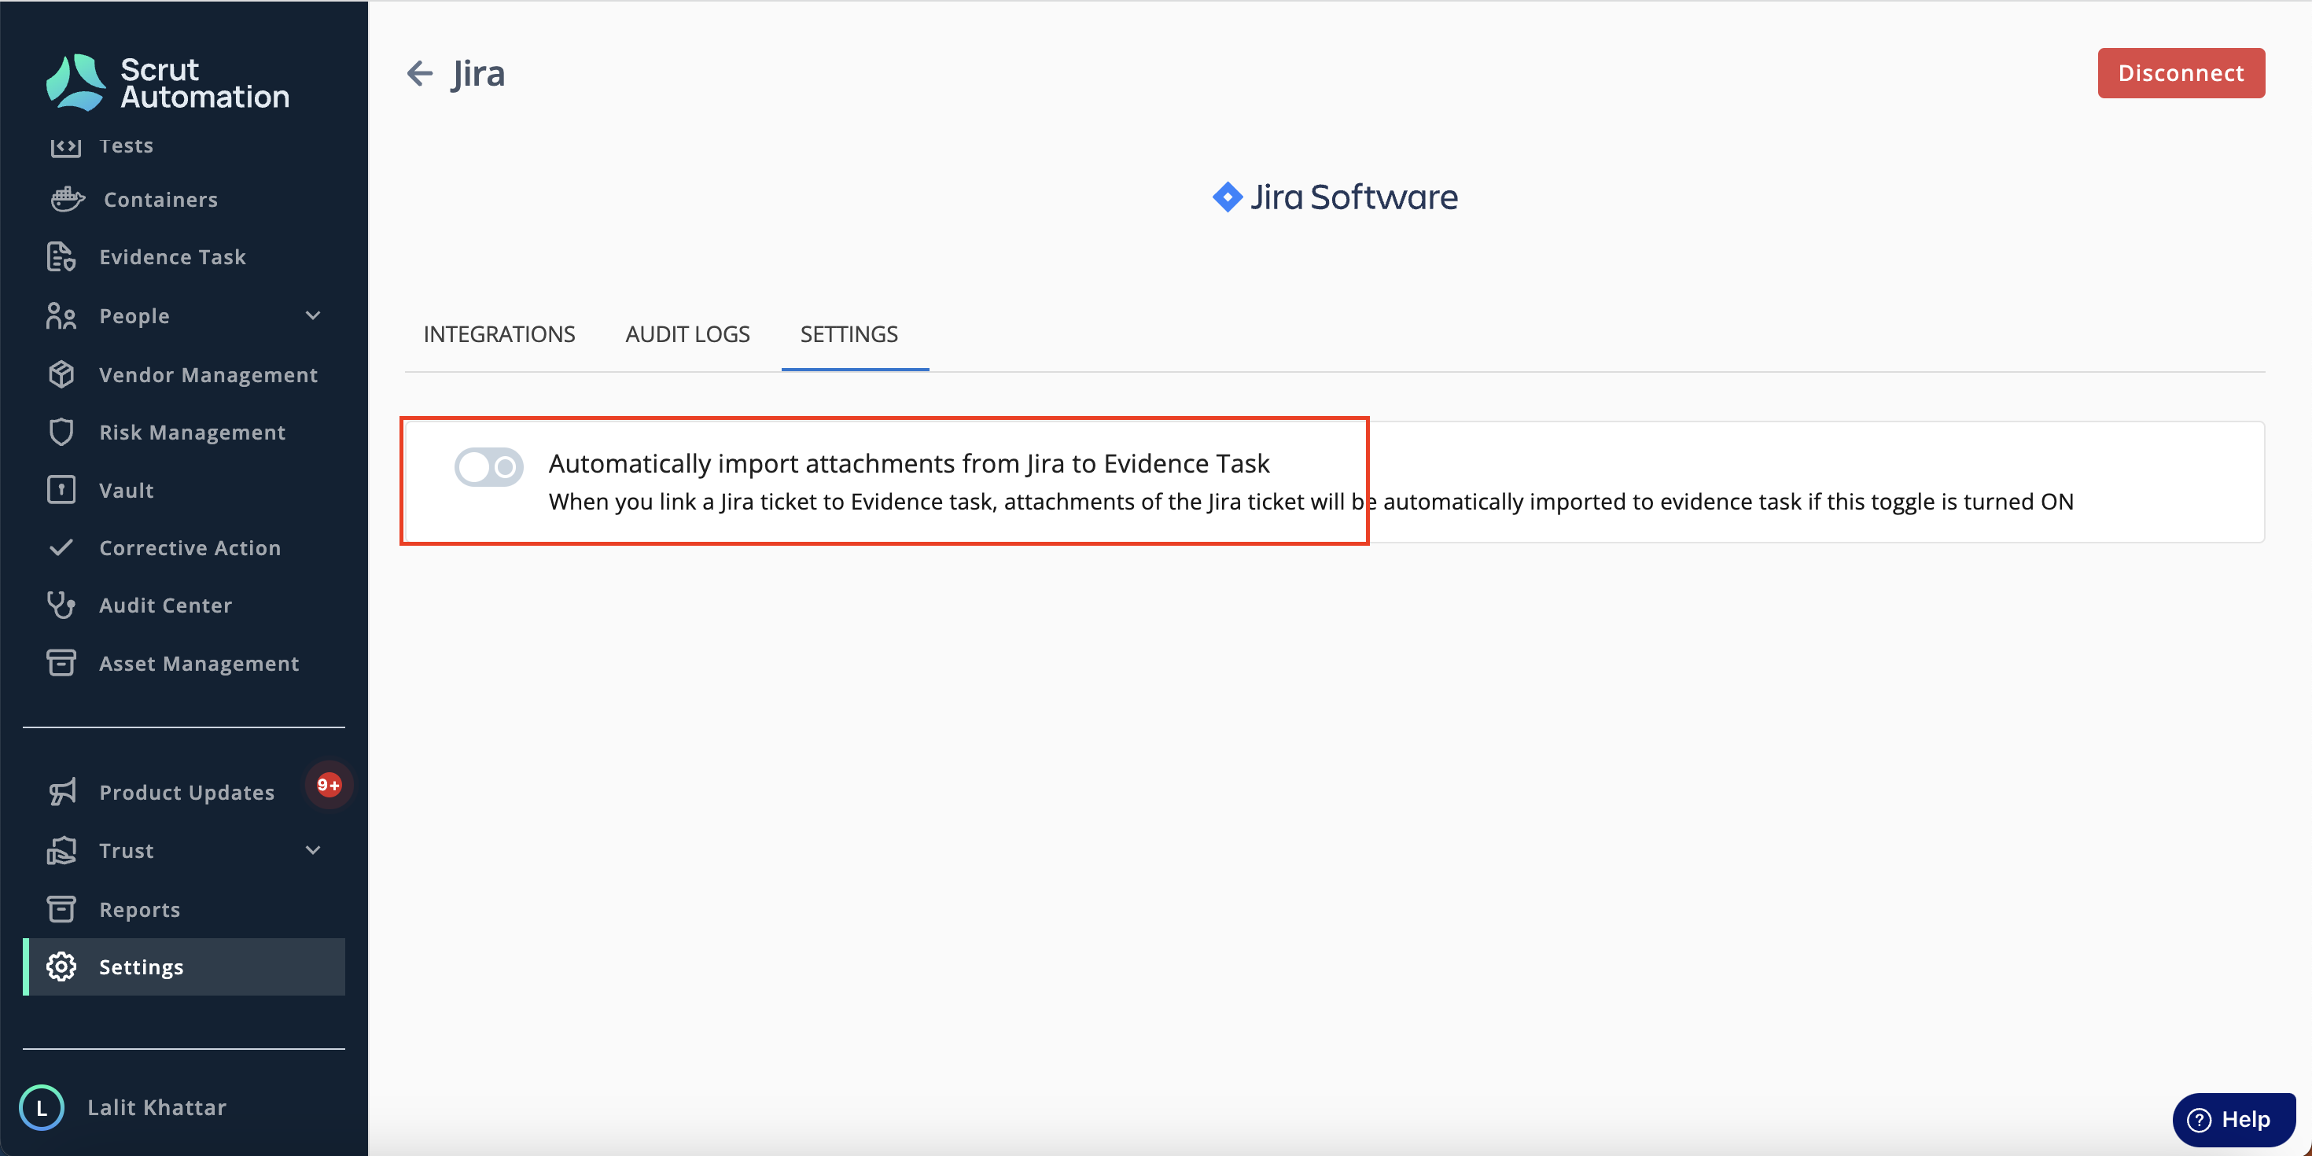The image size is (2312, 1156).
Task: Click the Containers whale icon
Action: tap(68, 199)
